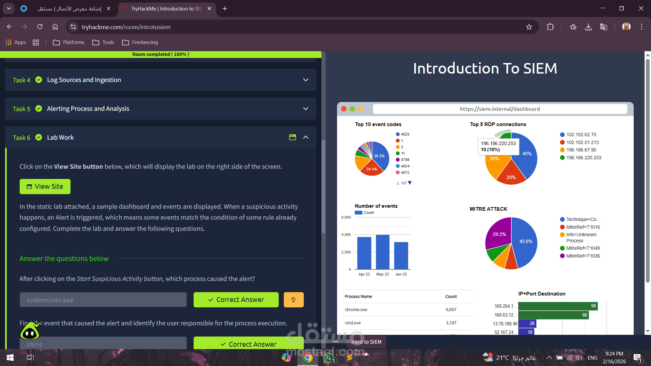Click next page arrow in event codes legend
This screenshot has width=651, height=366.
coord(410,183)
